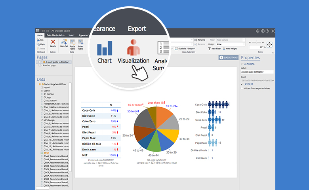The image size is (309, 190).
Task: Click the 'Coke Zero' pictograph row
Action: pos(210,120)
